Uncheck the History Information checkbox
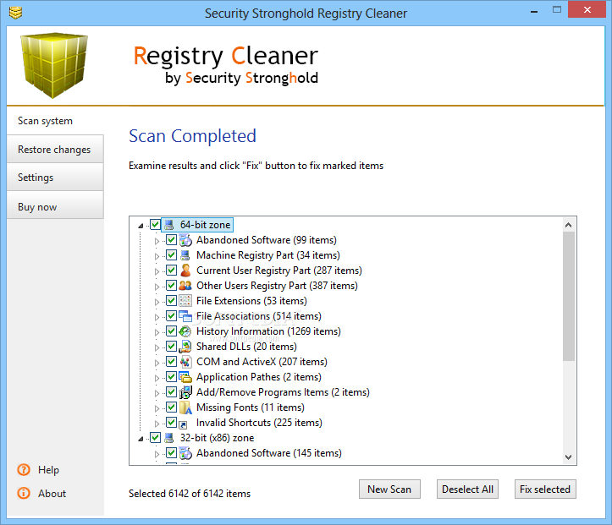Image resolution: width=612 pixels, height=525 pixels. (171, 331)
